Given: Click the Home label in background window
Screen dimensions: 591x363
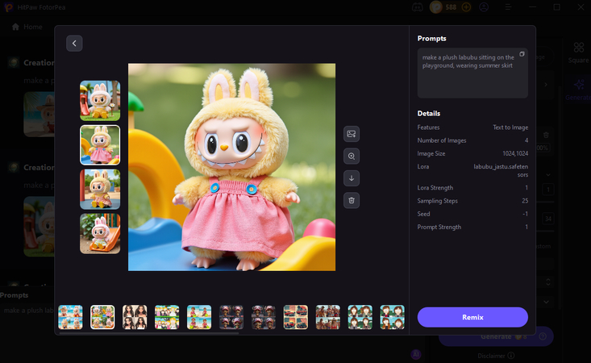Looking at the screenshot, I should (33, 27).
